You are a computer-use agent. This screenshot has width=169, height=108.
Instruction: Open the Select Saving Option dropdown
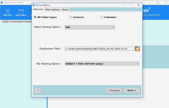coord(90,27)
